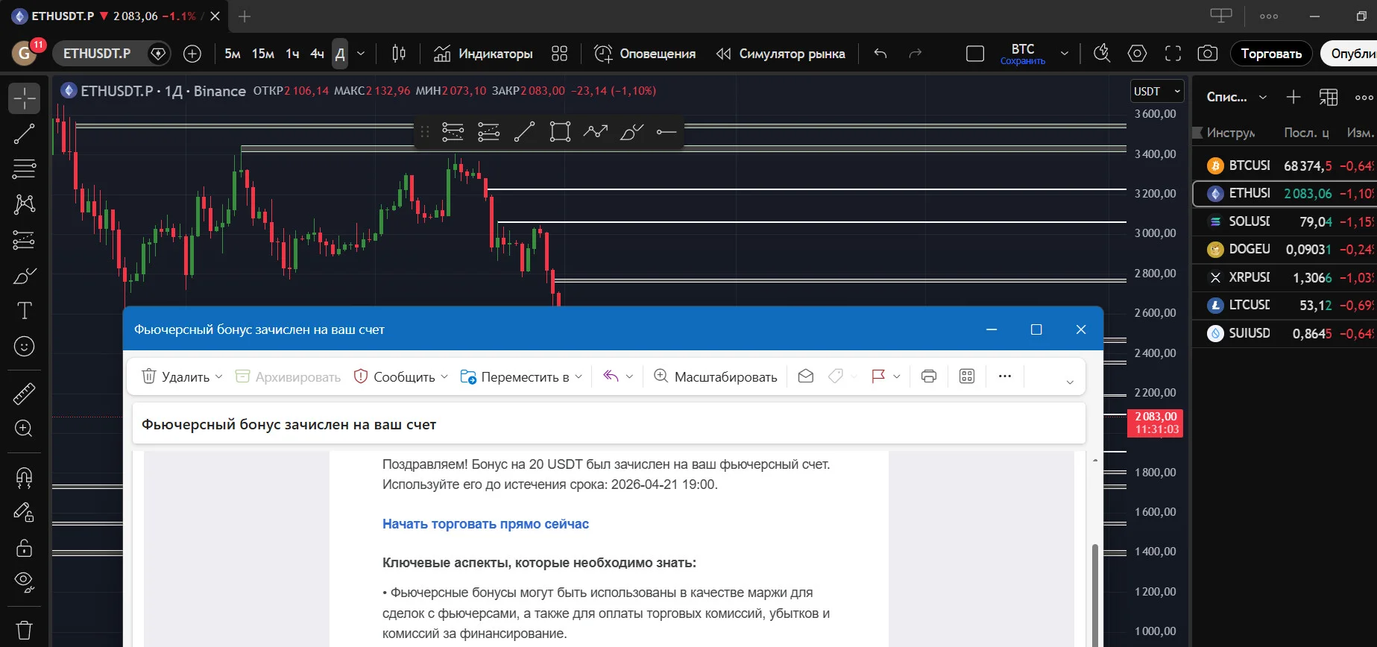The image size is (1377, 647).
Task: Toggle magnet mode for drawings
Action: tap(24, 477)
